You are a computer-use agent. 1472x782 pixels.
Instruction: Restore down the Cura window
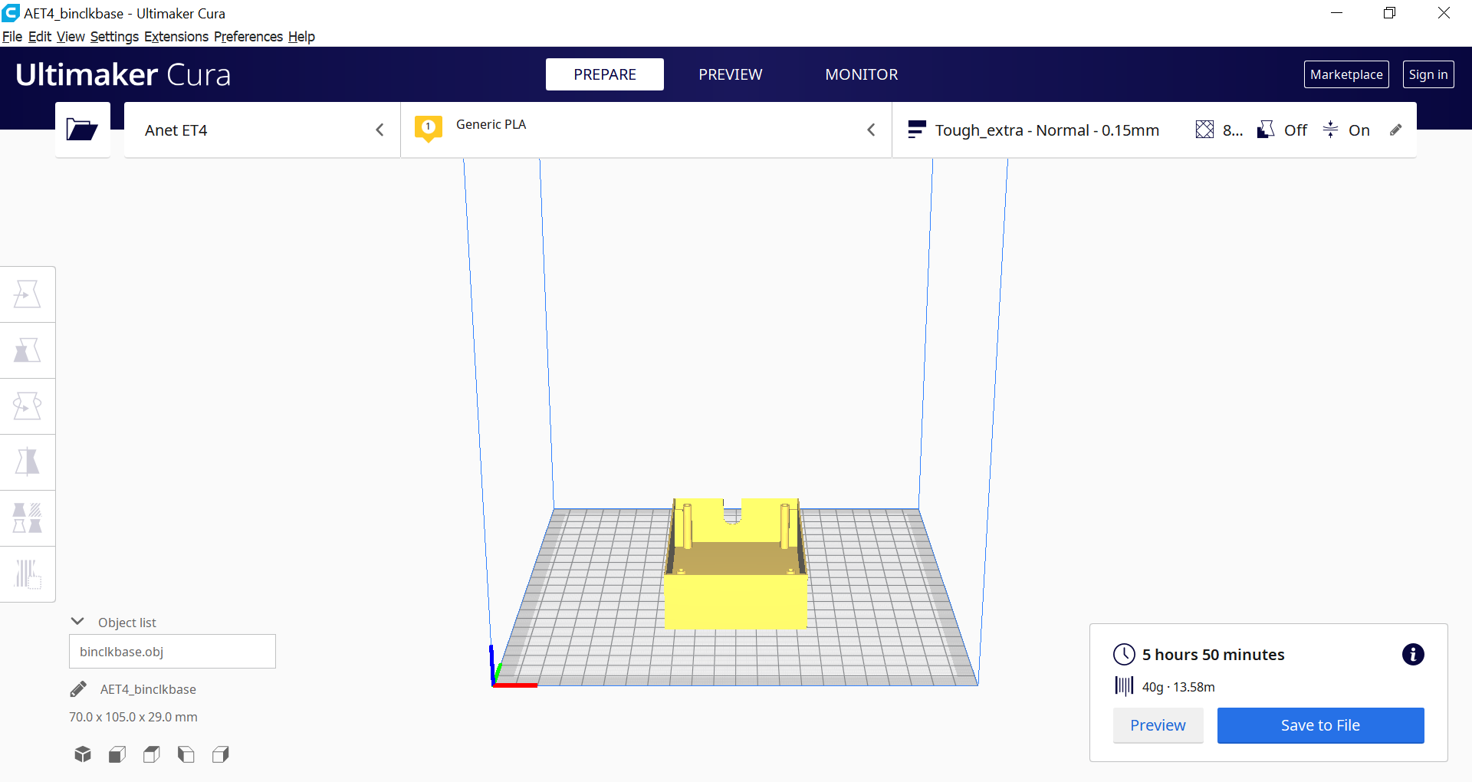[1389, 13]
